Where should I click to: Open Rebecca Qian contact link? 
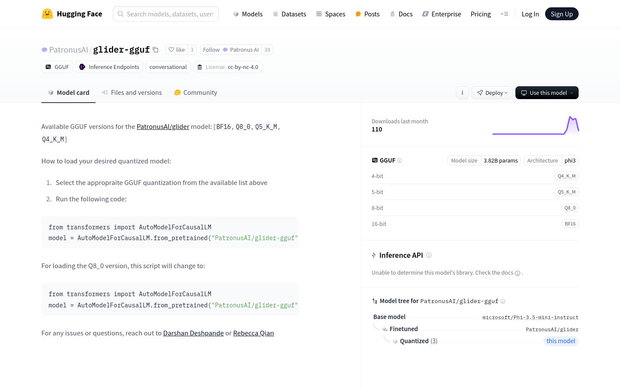pos(254,333)
